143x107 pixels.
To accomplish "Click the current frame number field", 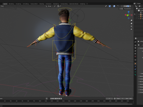I will tap(109, 99).
